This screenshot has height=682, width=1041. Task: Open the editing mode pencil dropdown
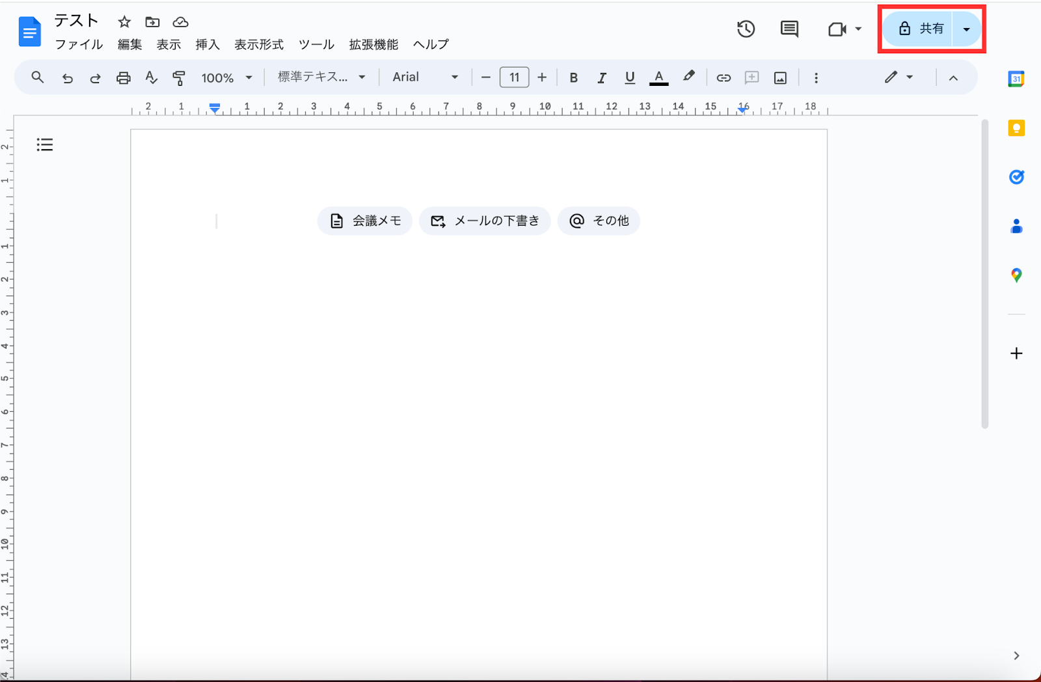tap(899, 77)
